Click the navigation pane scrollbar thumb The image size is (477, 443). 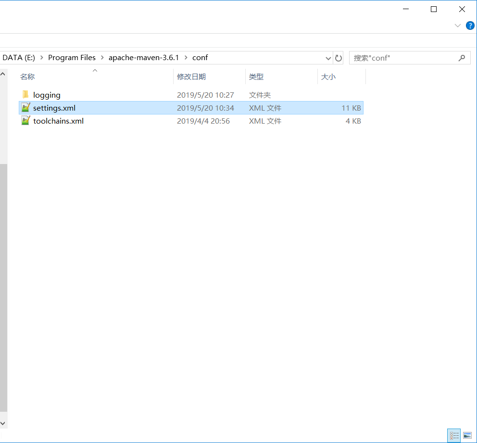click(x=3, y=288)
